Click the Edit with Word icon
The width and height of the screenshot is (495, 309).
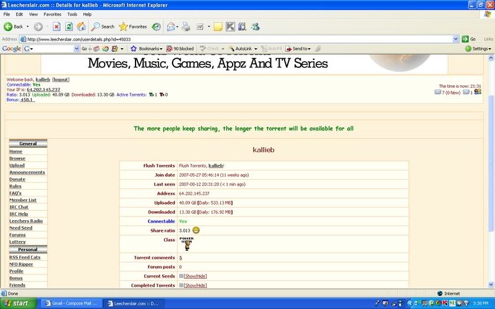[200, 27]
